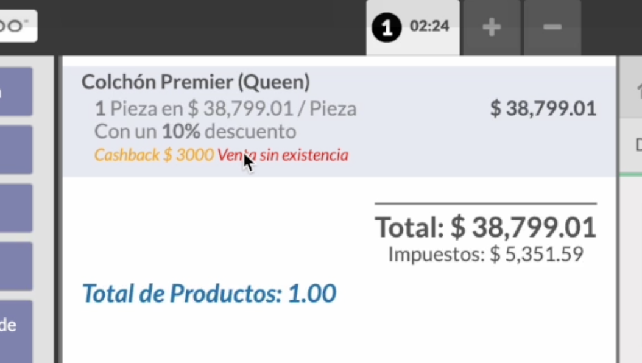Click the partial "D" button at right edge
This screenshot has width=642, height=363.
pyautogui.click(x=638, y=145)
